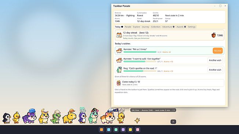Click the crumbs value "48210"

[156, 15]
